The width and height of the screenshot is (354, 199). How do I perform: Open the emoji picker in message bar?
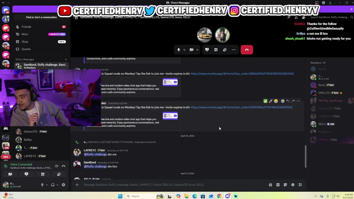point(293,185)
